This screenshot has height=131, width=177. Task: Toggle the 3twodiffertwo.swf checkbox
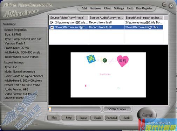pos(52,27)
